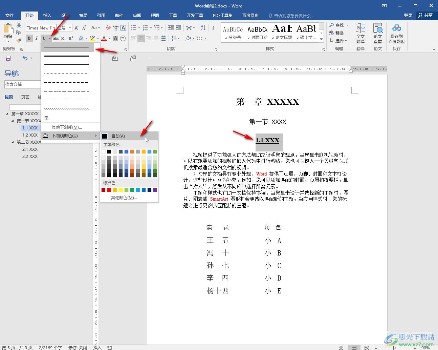Click the Bullets list icon

pos(133,28)
